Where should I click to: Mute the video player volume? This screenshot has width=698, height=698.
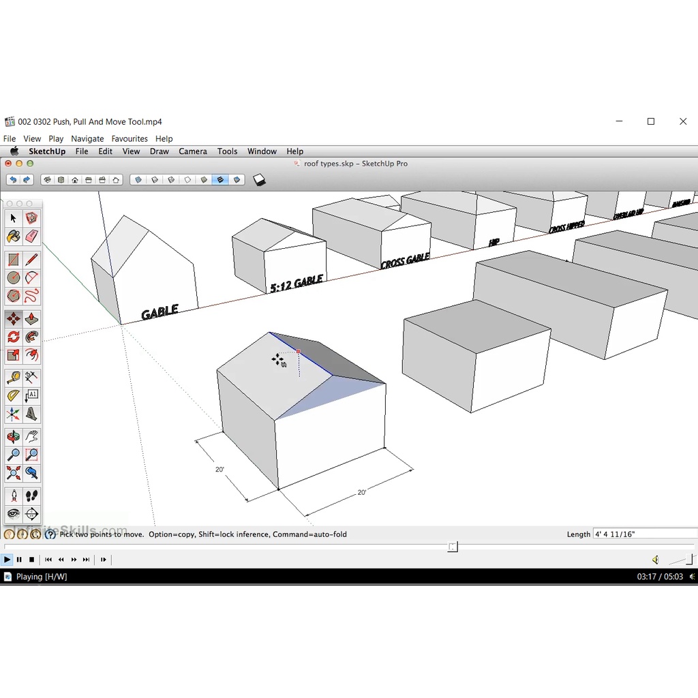[x=655, y=560]
